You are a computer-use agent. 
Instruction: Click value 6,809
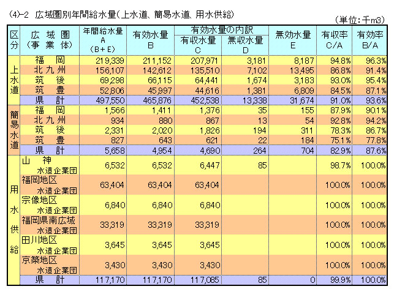click(x=304, y=91)
